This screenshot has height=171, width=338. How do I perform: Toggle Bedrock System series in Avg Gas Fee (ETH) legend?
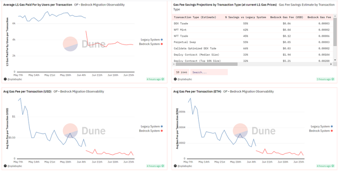tap(321, 131)
